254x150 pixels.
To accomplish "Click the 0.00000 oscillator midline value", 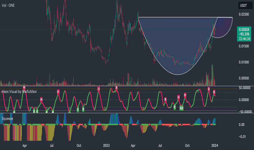I will click(x=244, y=100).
